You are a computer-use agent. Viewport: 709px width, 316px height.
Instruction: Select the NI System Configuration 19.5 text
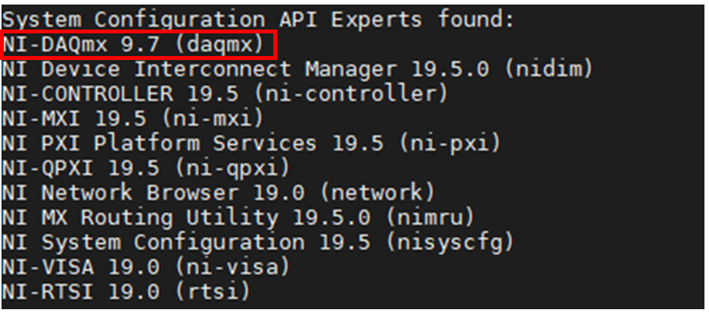pos(187,242)
